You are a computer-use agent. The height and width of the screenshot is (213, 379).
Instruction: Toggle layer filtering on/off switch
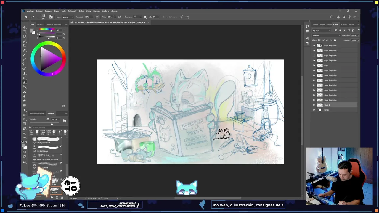pyautogui.click(x=359, y=30)
